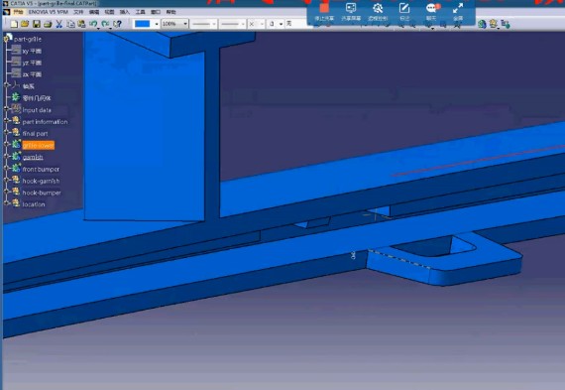Click the Open file folder icon
Image resolution: width=565 pixels, height=390 pixels.
[x=25, y=24]
